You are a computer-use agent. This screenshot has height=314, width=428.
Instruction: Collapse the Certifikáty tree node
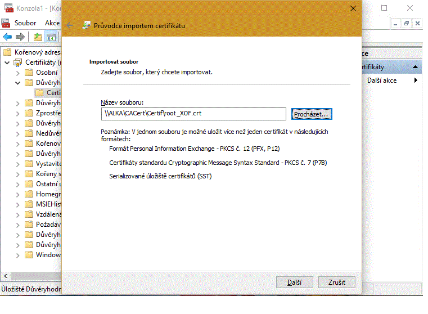pos(7,62)
